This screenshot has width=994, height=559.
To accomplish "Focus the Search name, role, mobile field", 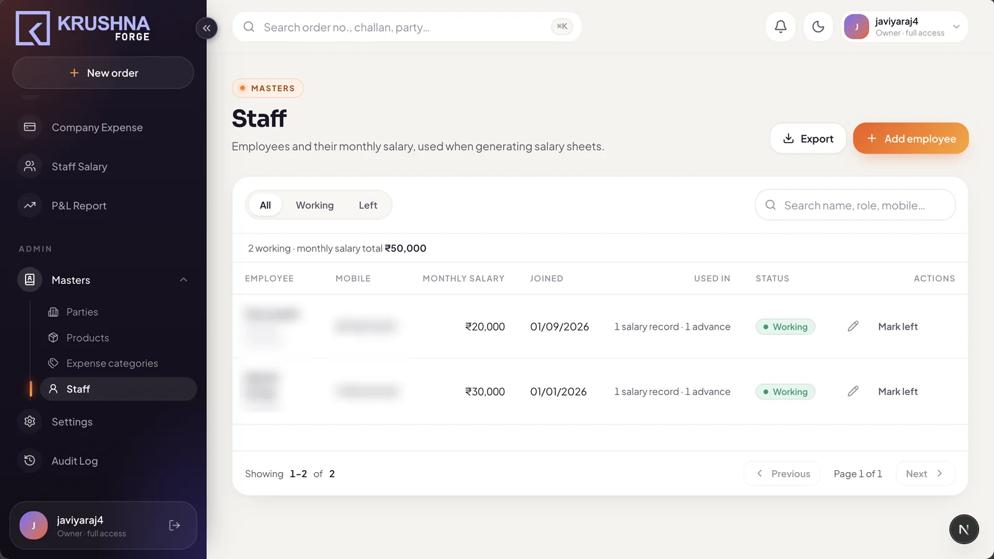I will pos(855,205).
